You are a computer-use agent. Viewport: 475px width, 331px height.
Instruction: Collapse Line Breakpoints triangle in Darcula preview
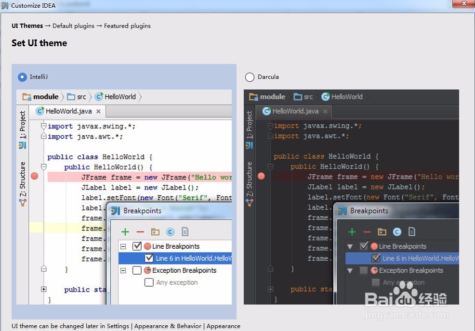pos(350,247)
